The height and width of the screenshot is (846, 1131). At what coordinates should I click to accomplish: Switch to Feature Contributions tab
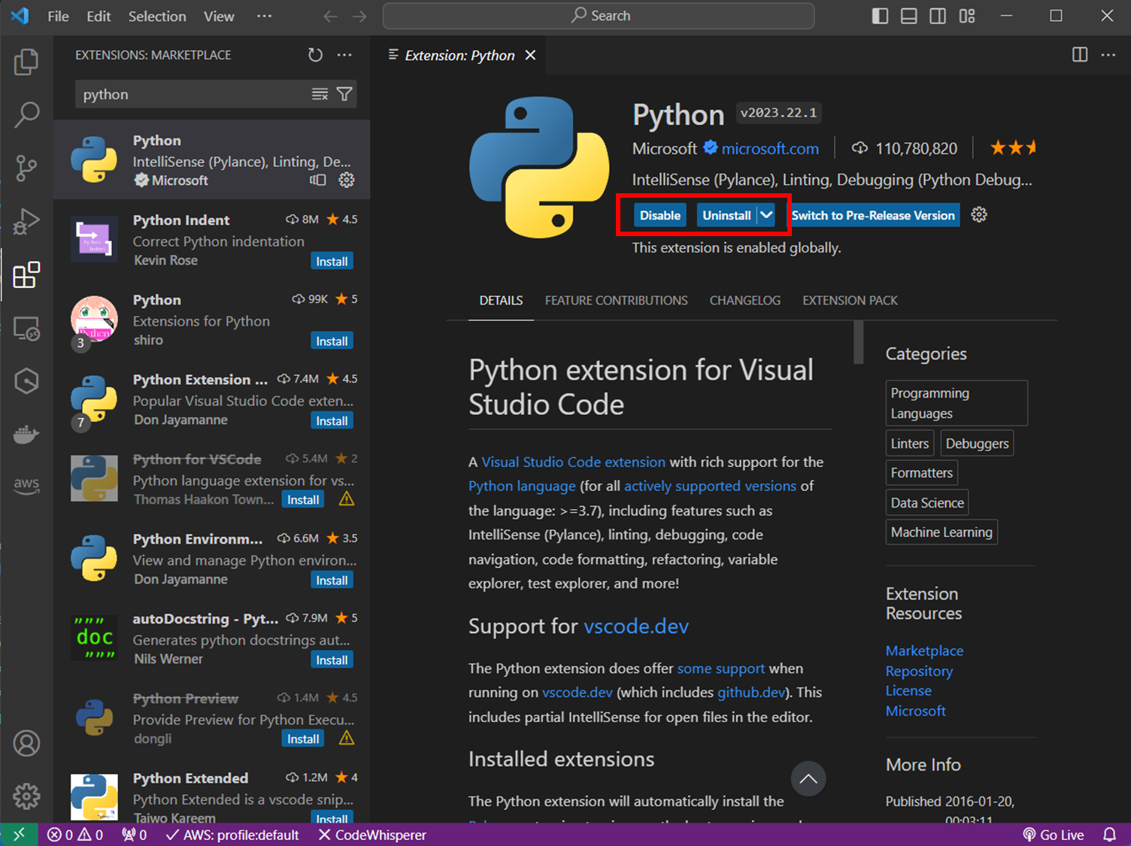[x=616, y=300]
